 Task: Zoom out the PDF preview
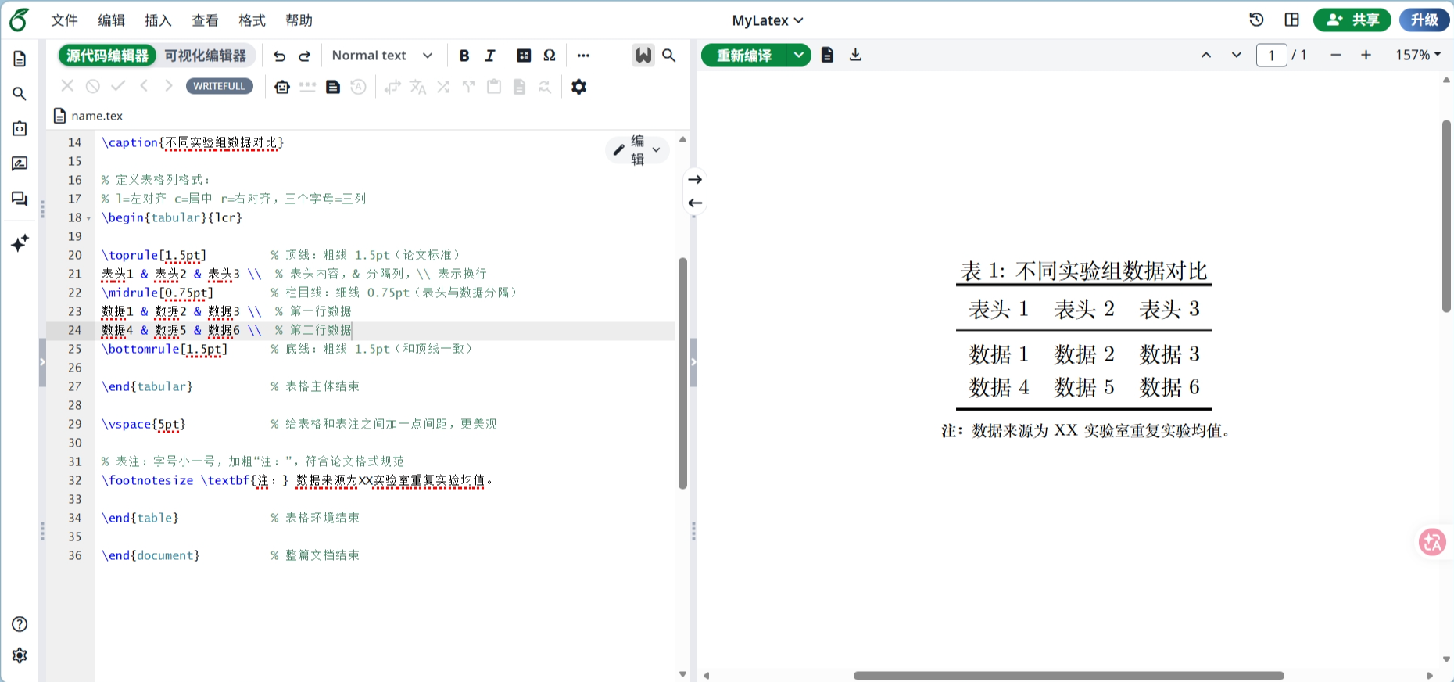(1336, 55)
